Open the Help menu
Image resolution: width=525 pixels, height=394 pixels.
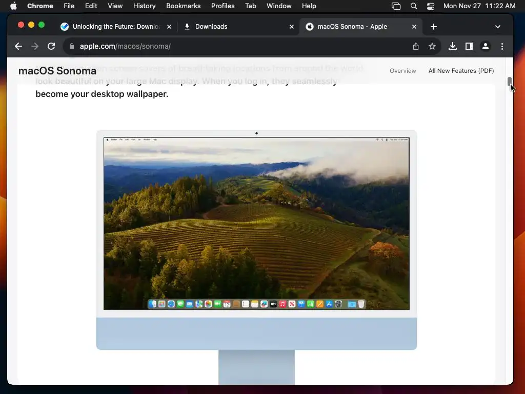click(x=309, y=6)
